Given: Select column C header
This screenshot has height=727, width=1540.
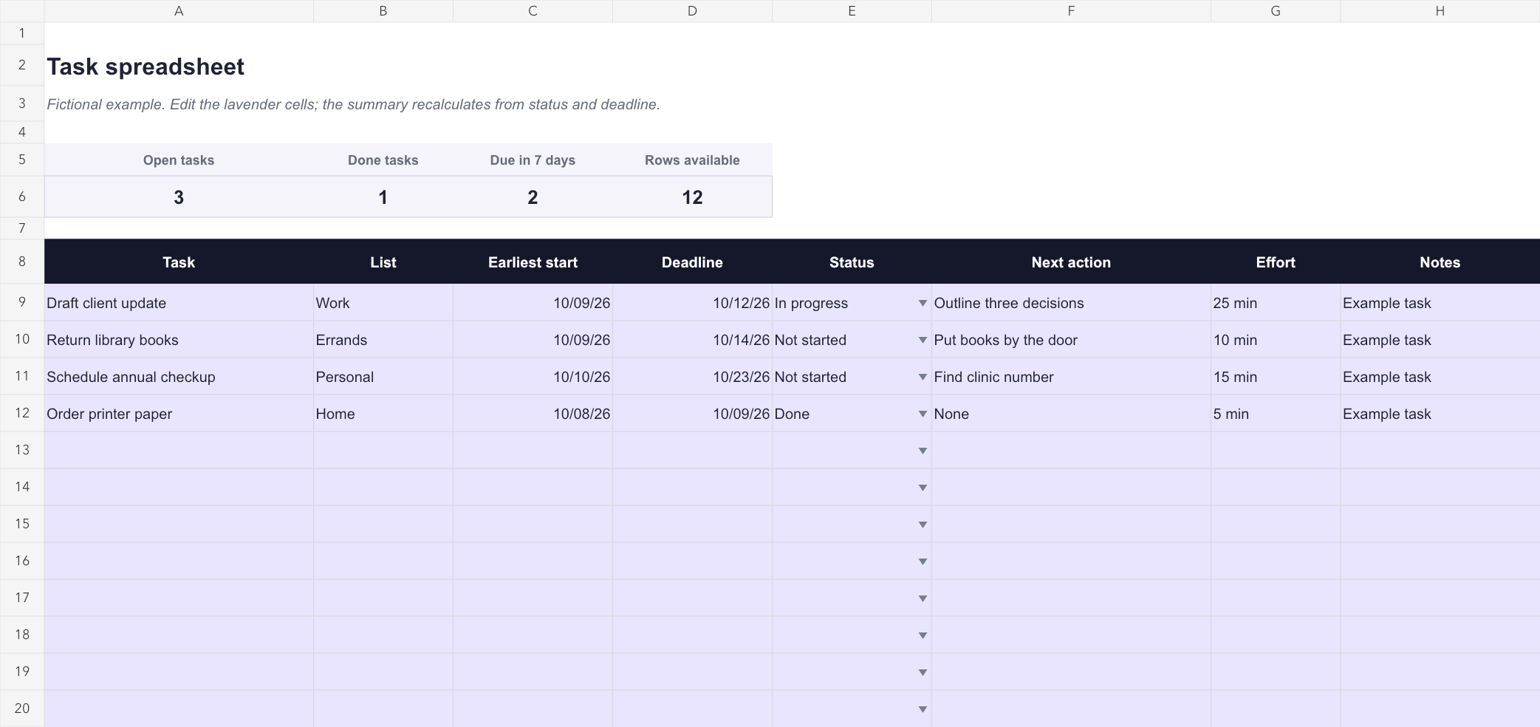Looking at the screenshot, I should coord(533,11).
